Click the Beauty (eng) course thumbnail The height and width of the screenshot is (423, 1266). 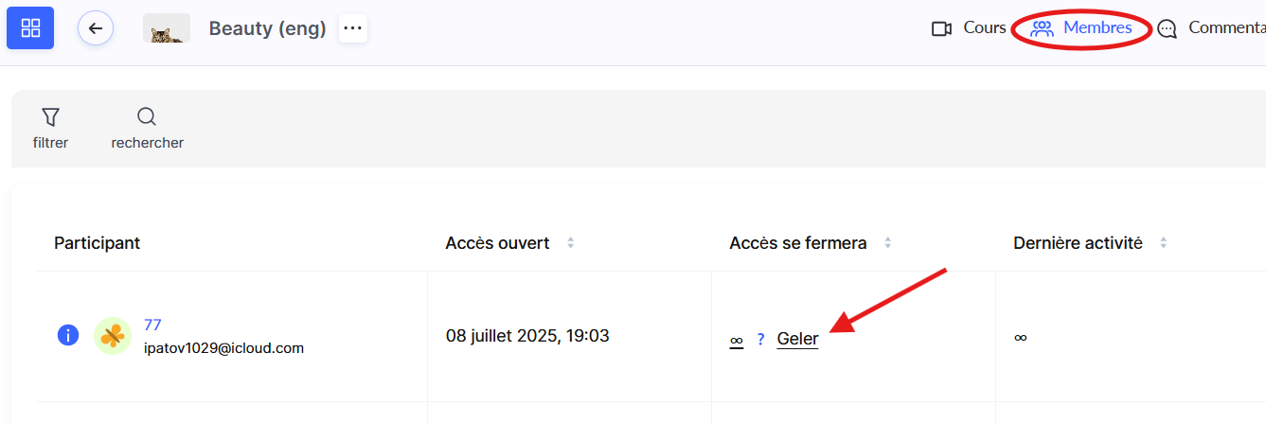coord(167,28)
